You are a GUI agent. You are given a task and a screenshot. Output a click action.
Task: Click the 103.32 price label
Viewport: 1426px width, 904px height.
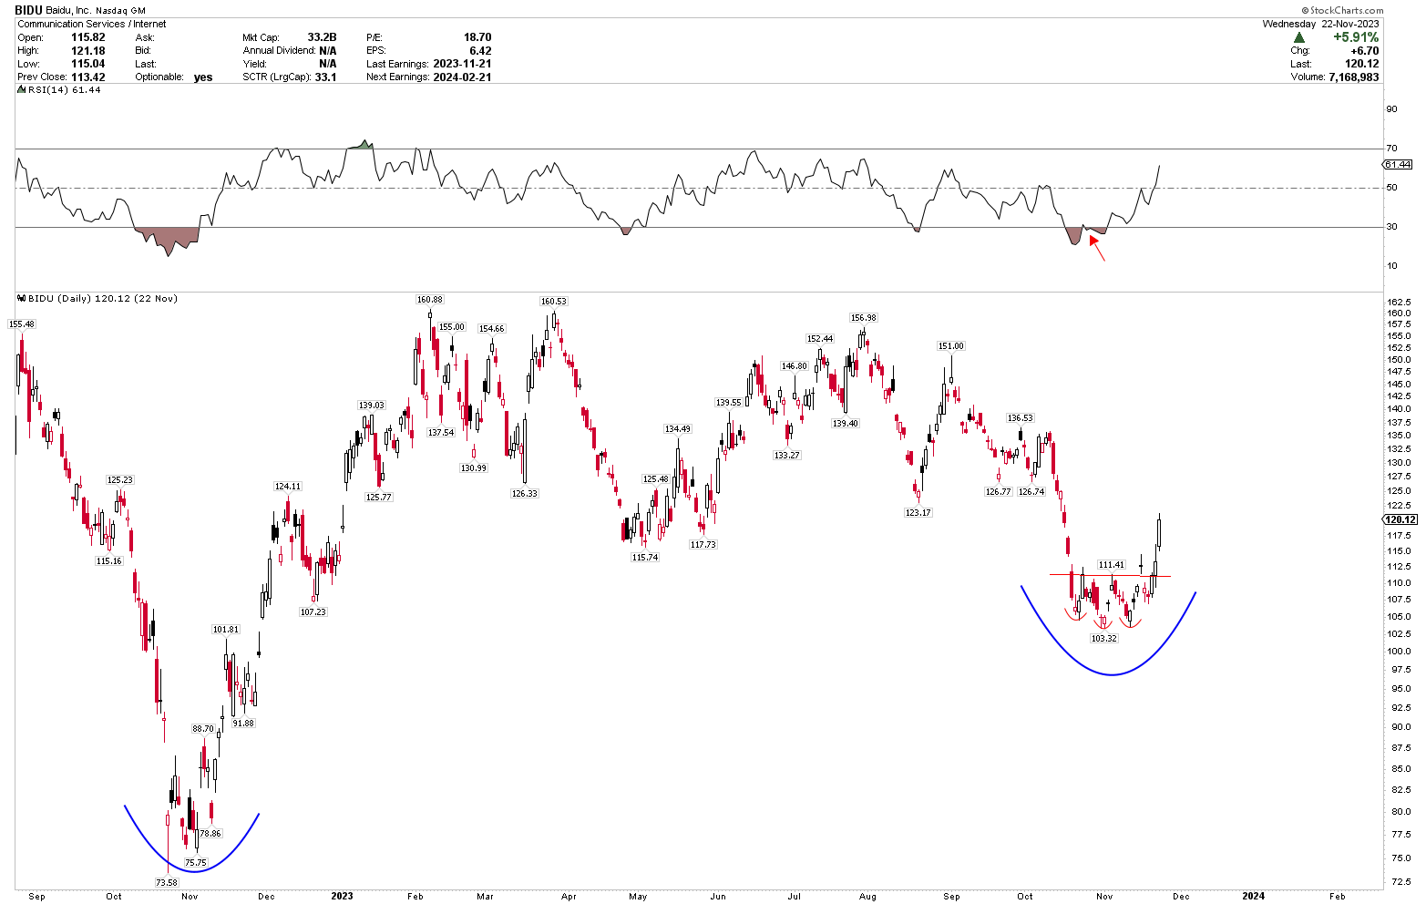coord(1103,639)
